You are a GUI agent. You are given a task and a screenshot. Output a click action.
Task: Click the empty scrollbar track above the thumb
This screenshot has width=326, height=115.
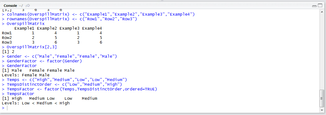[x=322, y=51]
